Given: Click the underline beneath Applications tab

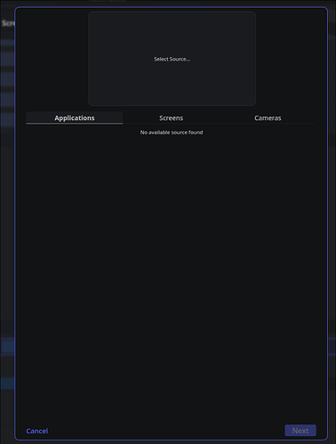Looking at the screenshot, I should [75, 124].
